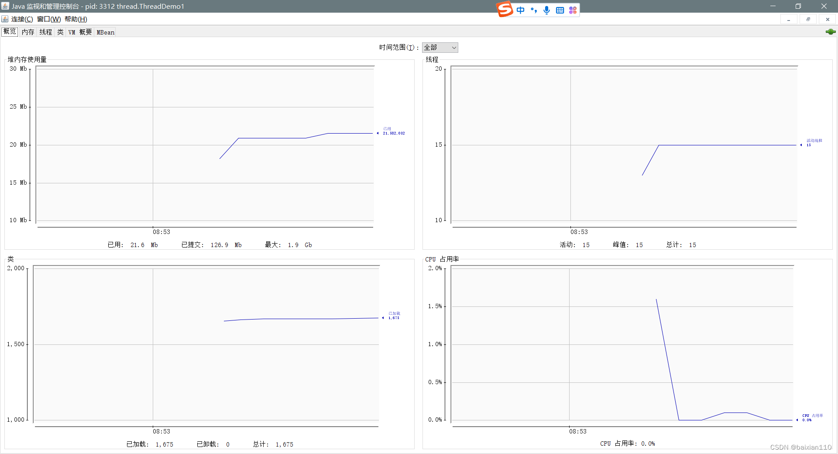Click the Java icon beside the 连接 menu

point(5,19)
